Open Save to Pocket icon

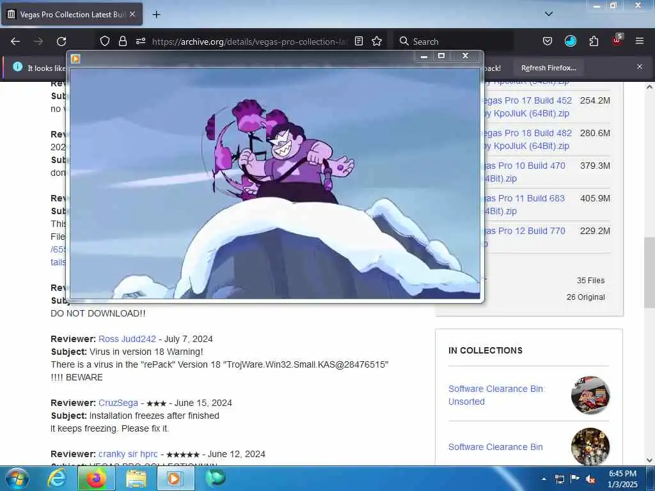(548, 41)
